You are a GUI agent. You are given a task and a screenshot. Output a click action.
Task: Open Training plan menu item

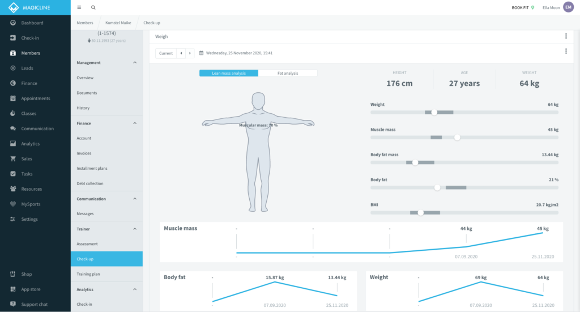point(88,274)
